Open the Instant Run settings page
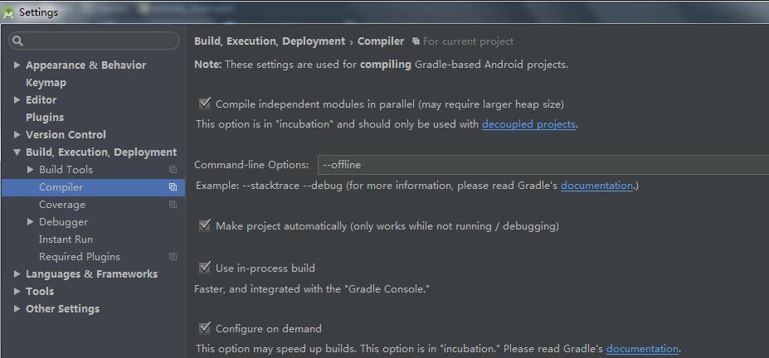Screen dimensions: 769x358 [66, 239]
